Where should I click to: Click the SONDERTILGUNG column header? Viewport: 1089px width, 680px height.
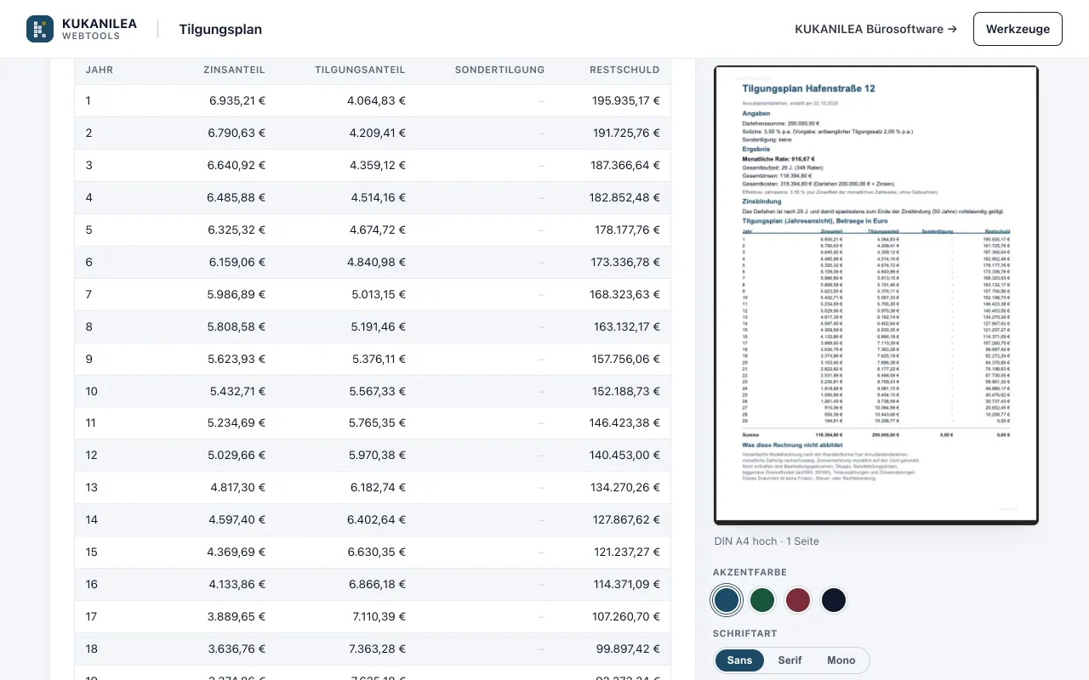coord(499,70)
